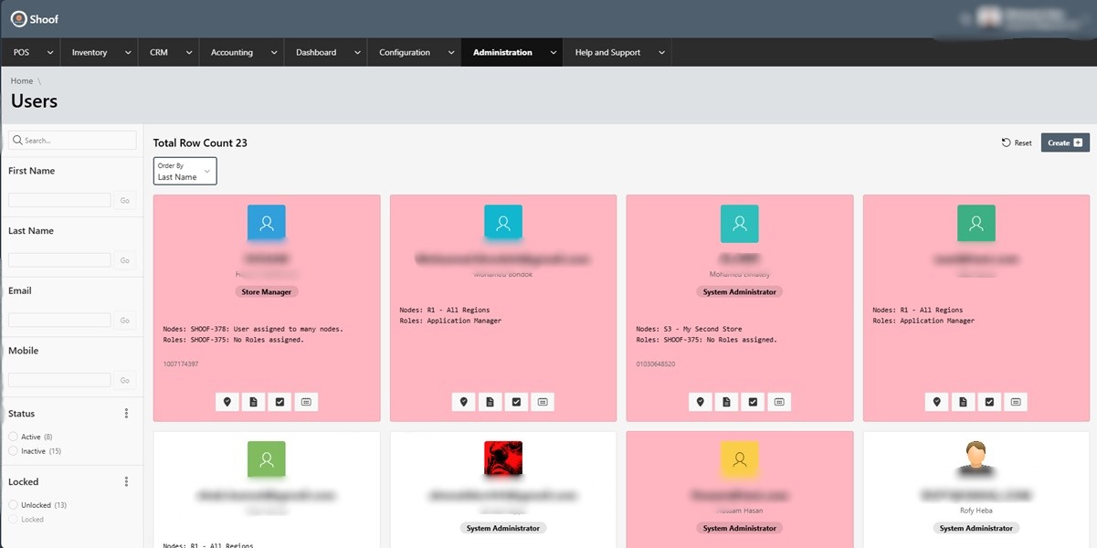1097x548 pixels.
Task: Click Go next to First Name field
Action: pos(124,200)
